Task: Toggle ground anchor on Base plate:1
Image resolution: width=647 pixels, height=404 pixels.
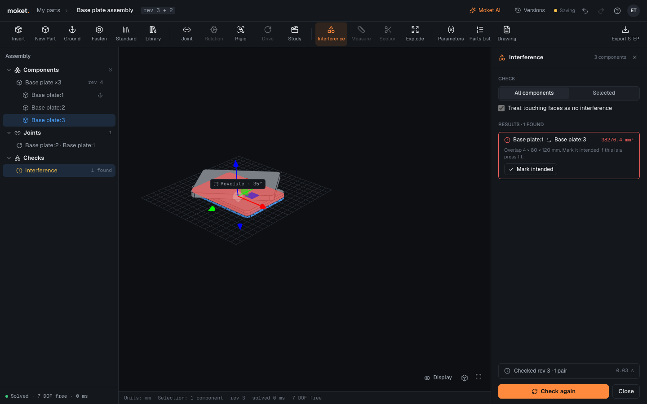Action: coord(100,95)
